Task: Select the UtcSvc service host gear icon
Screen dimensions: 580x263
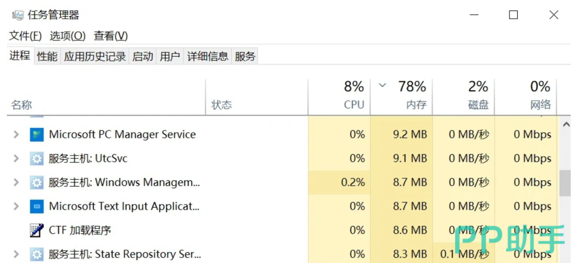Action: click(x=37, y=159)
